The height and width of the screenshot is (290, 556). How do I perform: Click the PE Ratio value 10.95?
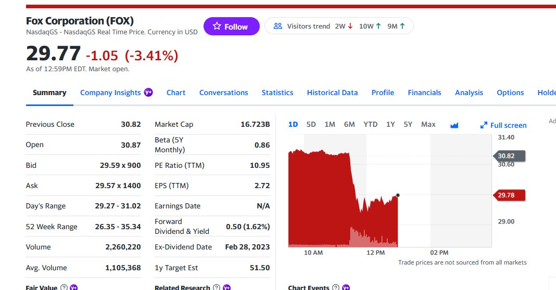pyautogui.click(x=260, y=165)
